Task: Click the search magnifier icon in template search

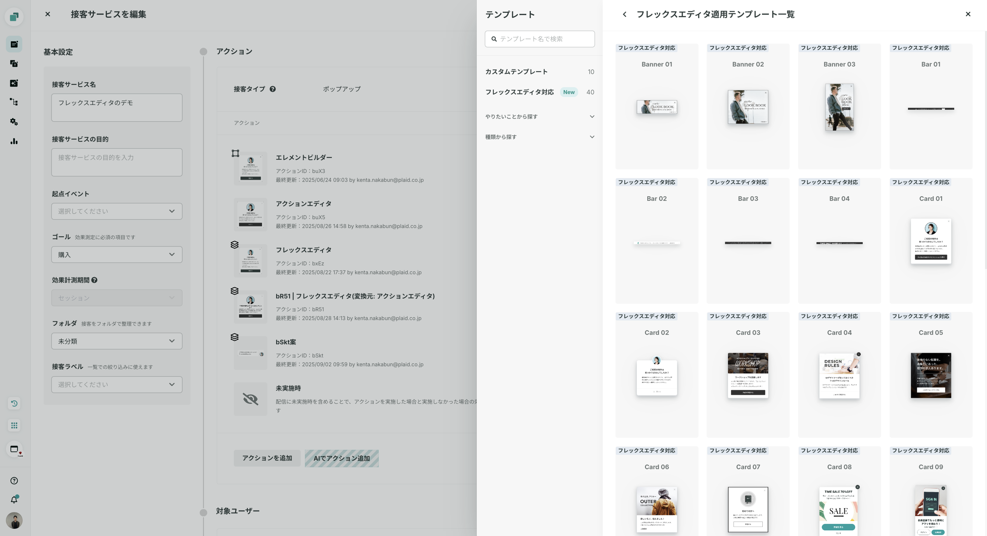Action: [494, 39]
